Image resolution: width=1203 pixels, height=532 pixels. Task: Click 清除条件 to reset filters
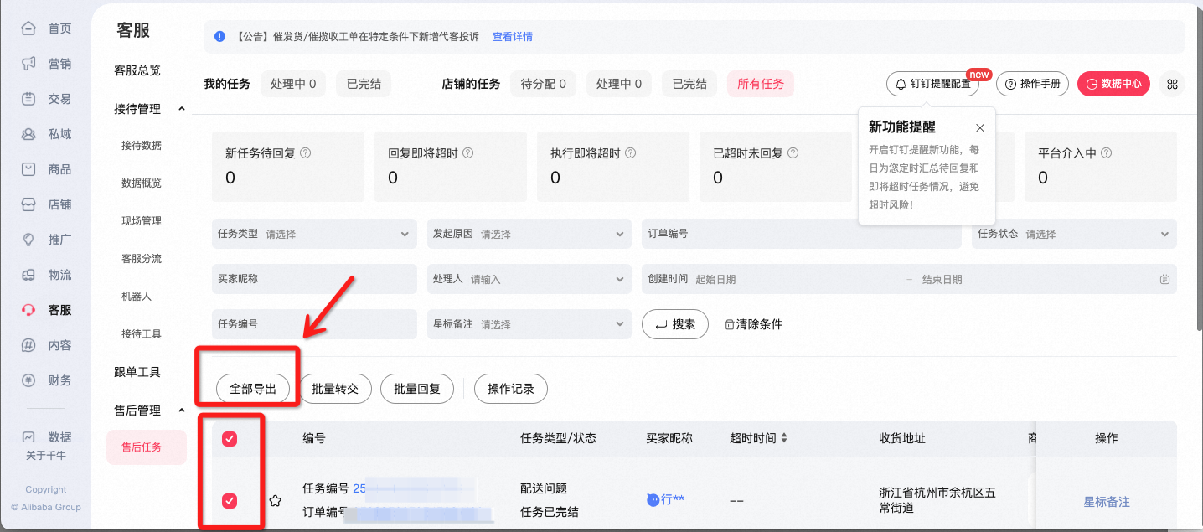tap(753, 324)
